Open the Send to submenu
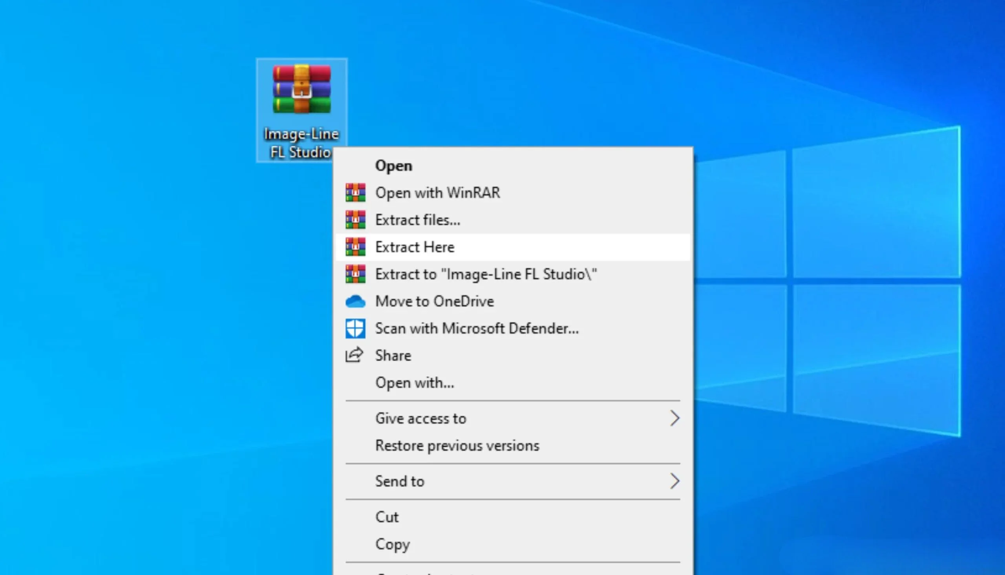 tap(513, 482)
